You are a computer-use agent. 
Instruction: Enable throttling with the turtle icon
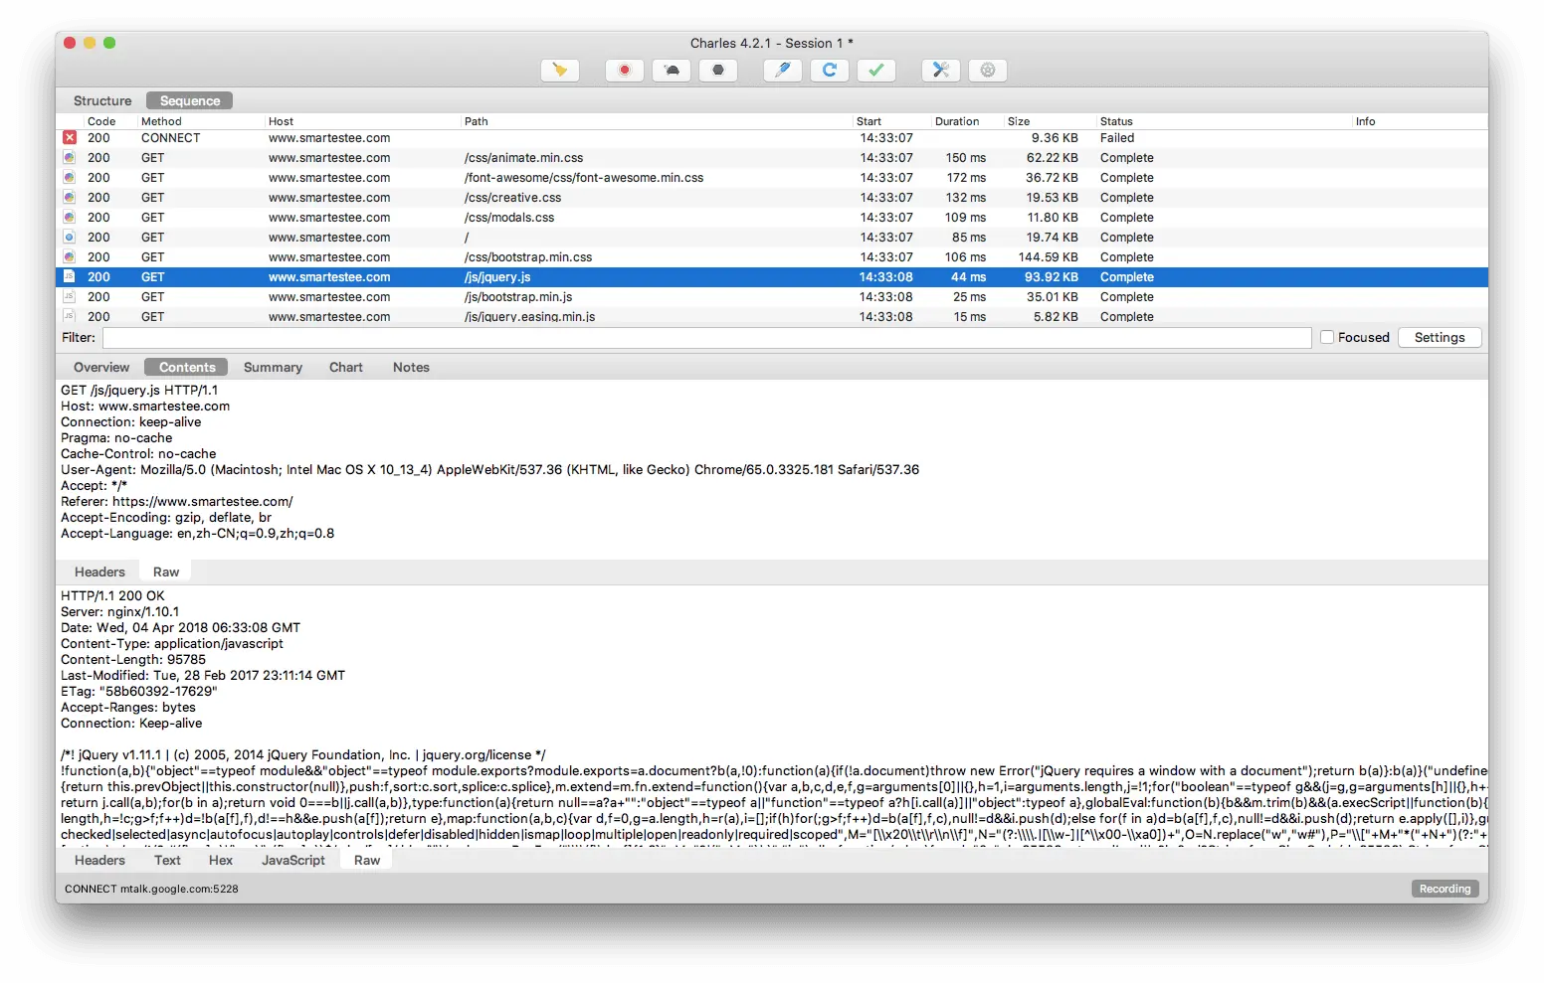click(672, 71)
